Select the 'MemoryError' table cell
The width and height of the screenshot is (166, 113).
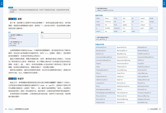126,83
